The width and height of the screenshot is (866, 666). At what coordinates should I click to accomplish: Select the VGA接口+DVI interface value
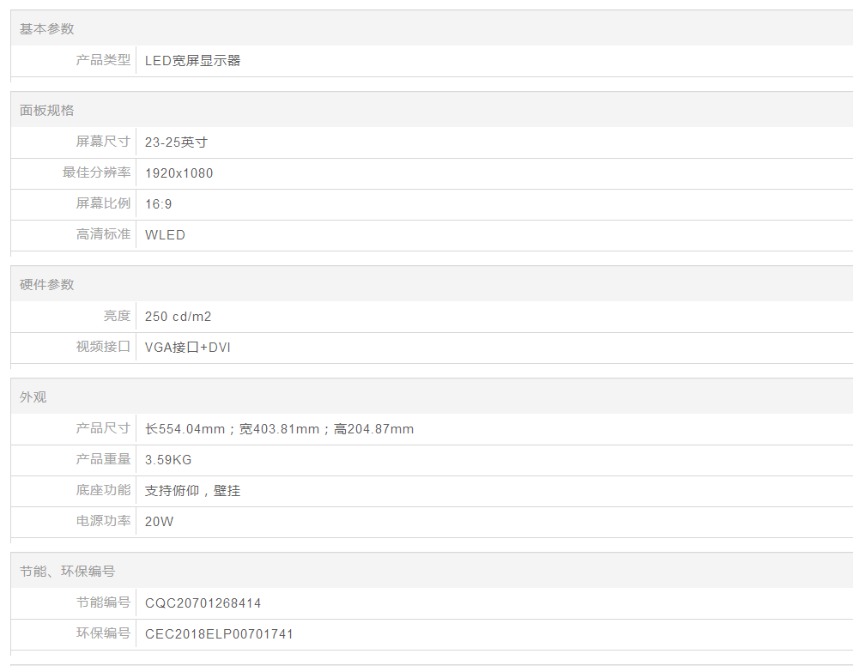point(187,348)
